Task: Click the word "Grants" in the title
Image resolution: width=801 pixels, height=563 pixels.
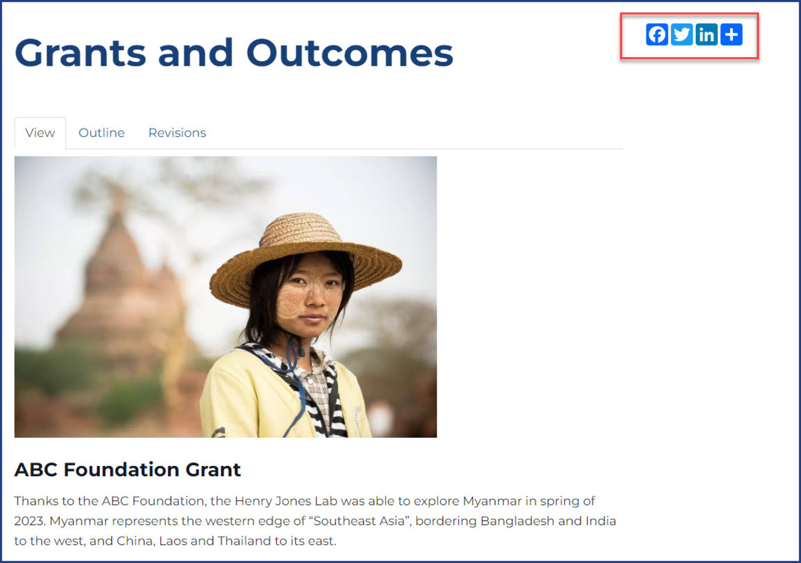Action: 80,53
